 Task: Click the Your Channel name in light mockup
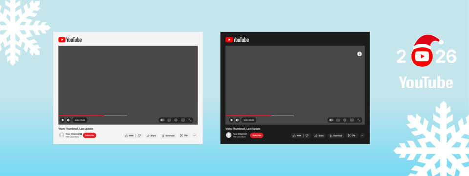pos(73,134)
